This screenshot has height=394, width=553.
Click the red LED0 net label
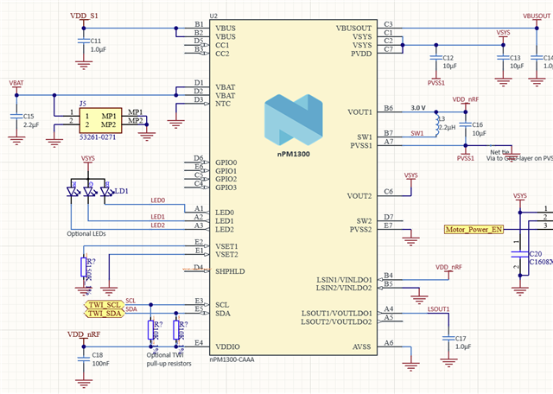click(157, 200)
